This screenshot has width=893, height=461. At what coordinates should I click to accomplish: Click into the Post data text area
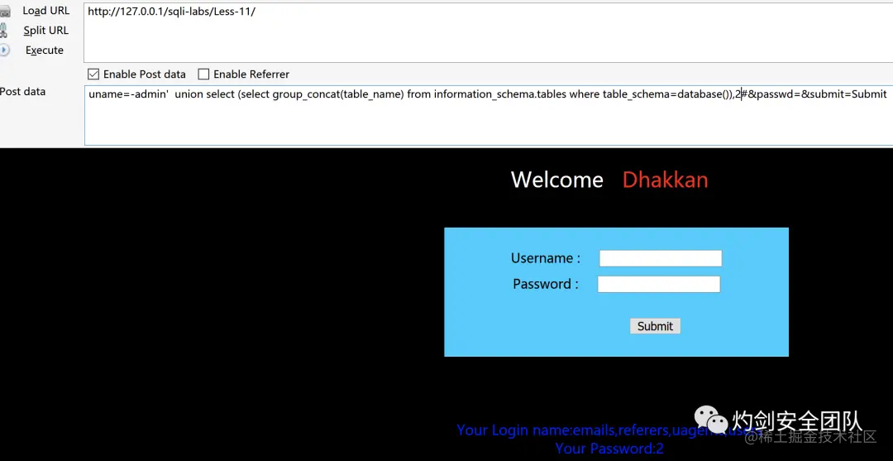click(489, 116)
